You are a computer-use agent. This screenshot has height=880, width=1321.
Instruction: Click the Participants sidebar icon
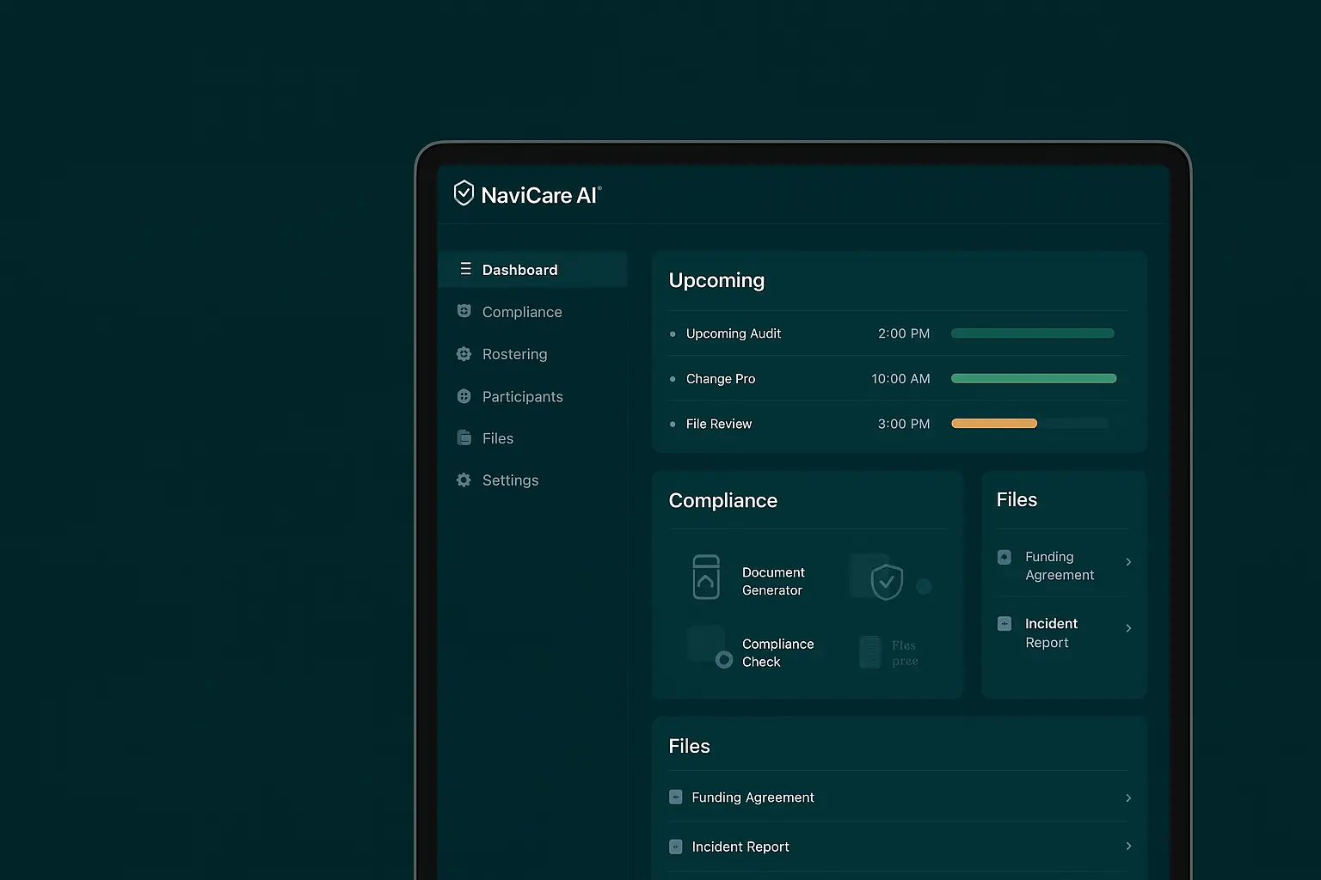click(x=464, y=396)
